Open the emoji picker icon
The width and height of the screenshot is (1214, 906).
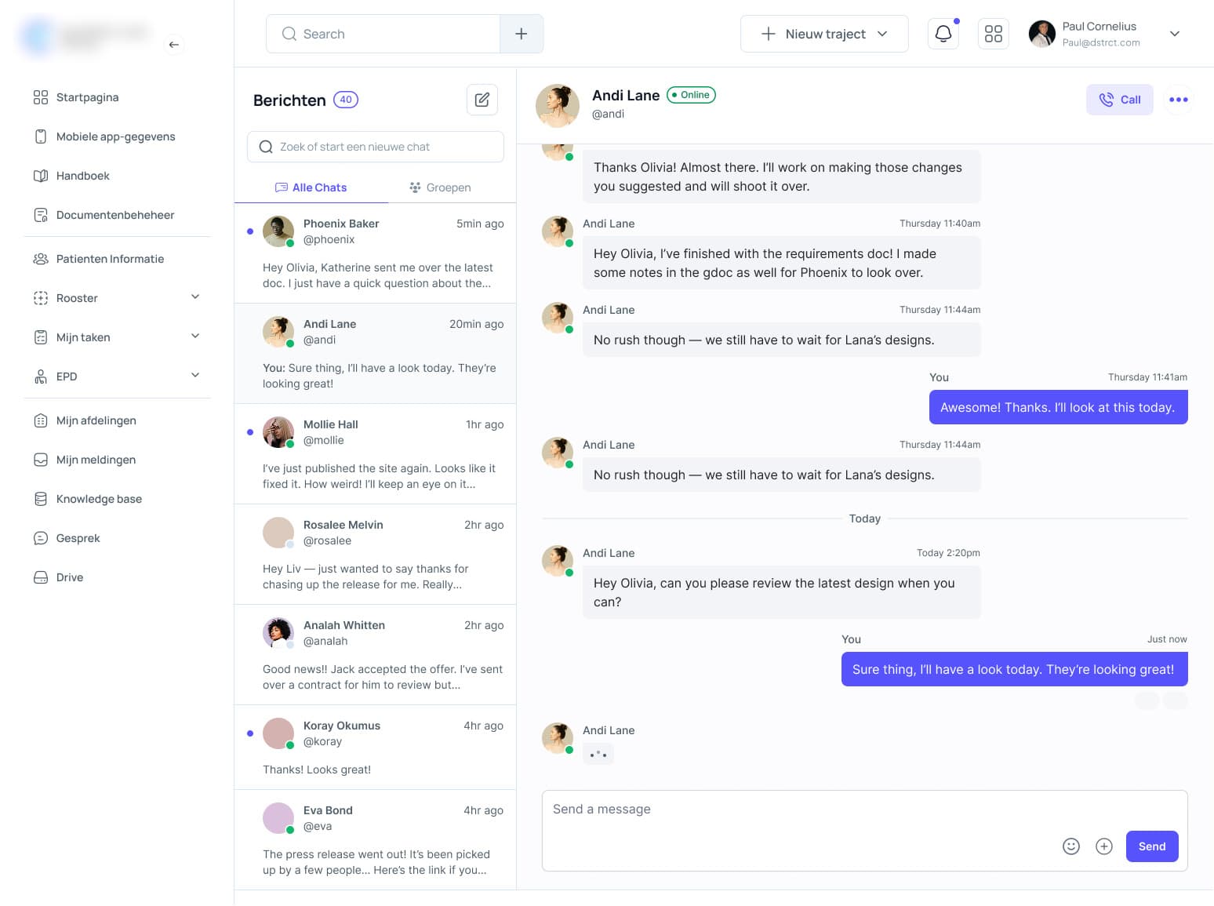pos(1070,846)
